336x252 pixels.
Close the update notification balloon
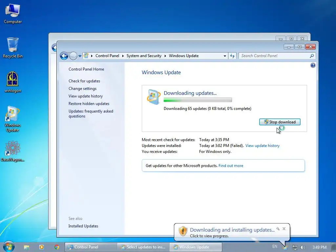click(x=284, y=229)
